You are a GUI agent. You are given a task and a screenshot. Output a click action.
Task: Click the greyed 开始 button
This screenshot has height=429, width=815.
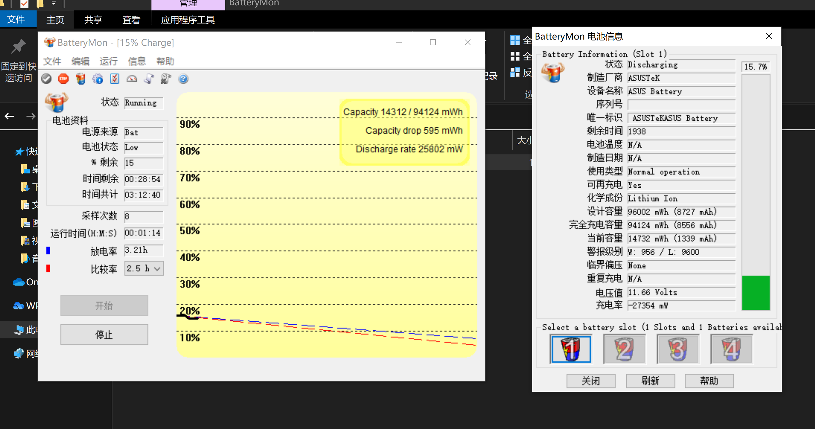tap(104, 305)
